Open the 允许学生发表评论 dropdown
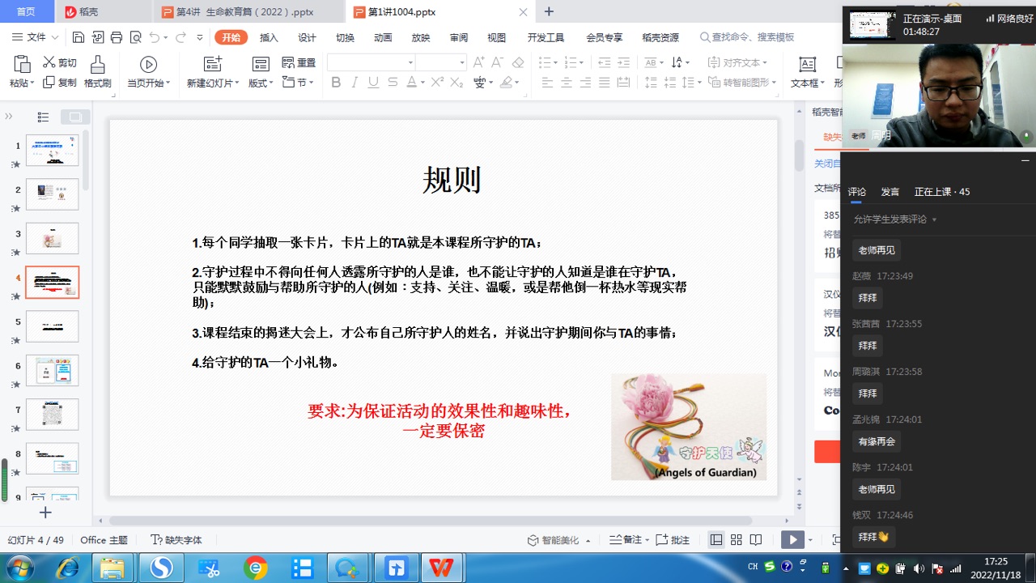The width and height of the screenshot is (1036, 583). point(891,219)
